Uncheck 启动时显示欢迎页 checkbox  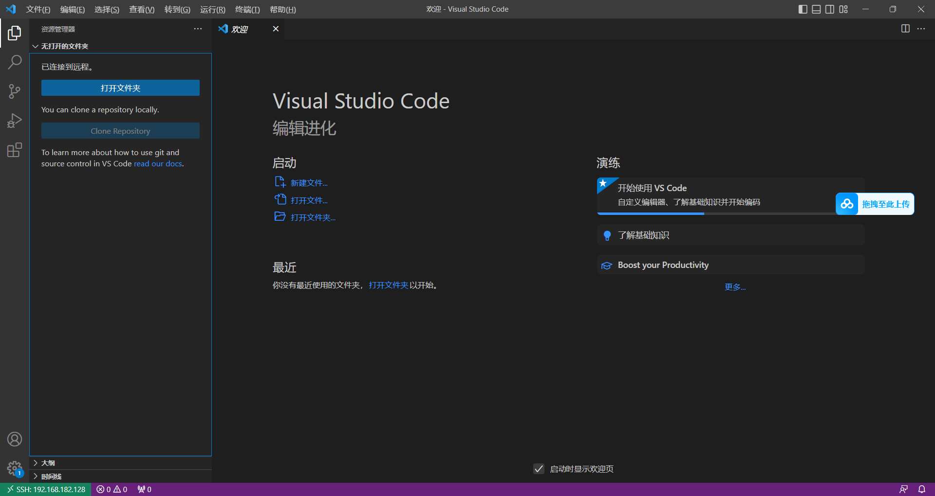pyautogui.click(x=539, y=469)
